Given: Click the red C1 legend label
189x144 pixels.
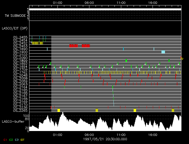Looking at the screenshot, I should click(x=5, y=140).
